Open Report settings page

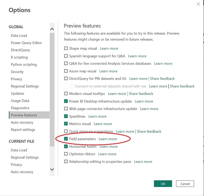tap(23, 130)
